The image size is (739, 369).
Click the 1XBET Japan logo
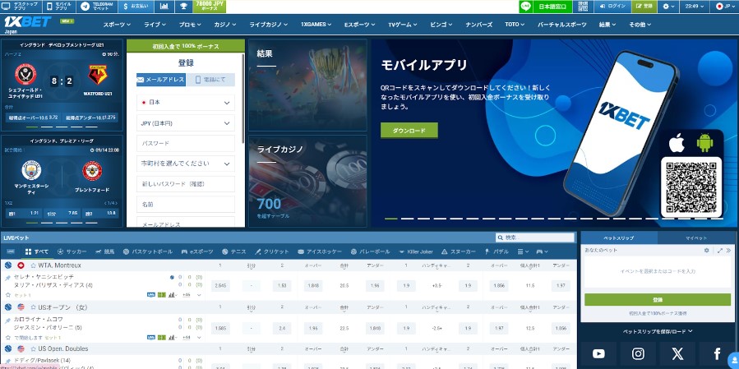pos(27,25)
